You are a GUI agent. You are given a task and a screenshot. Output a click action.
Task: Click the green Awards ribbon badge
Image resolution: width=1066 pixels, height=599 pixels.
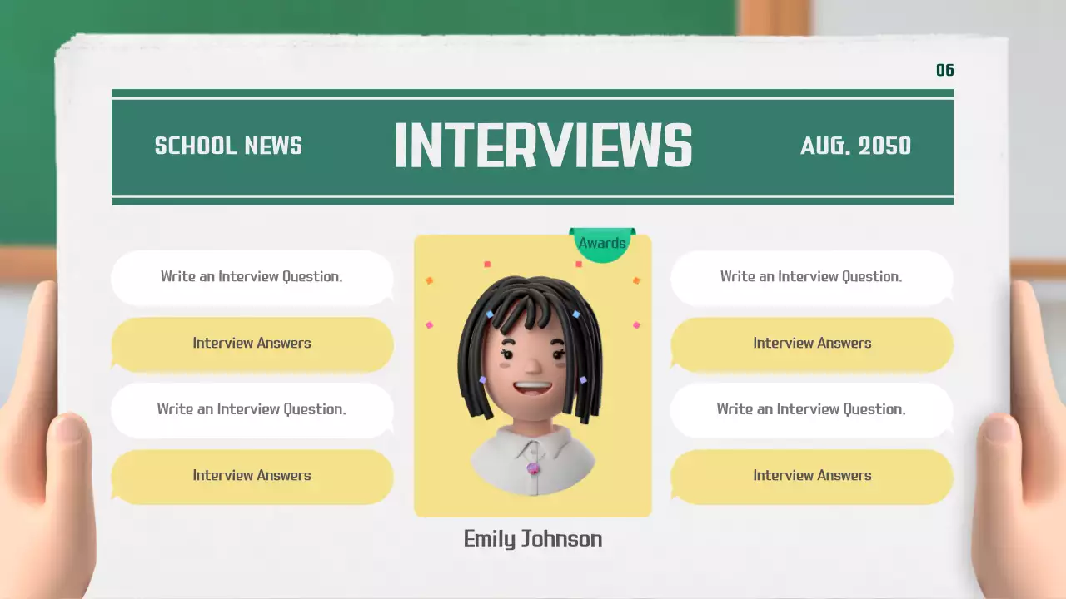point(601,243)
